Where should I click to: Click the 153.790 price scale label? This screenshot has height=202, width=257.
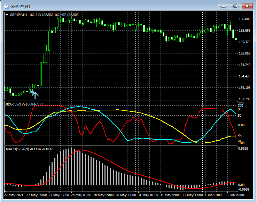[245, 99]
